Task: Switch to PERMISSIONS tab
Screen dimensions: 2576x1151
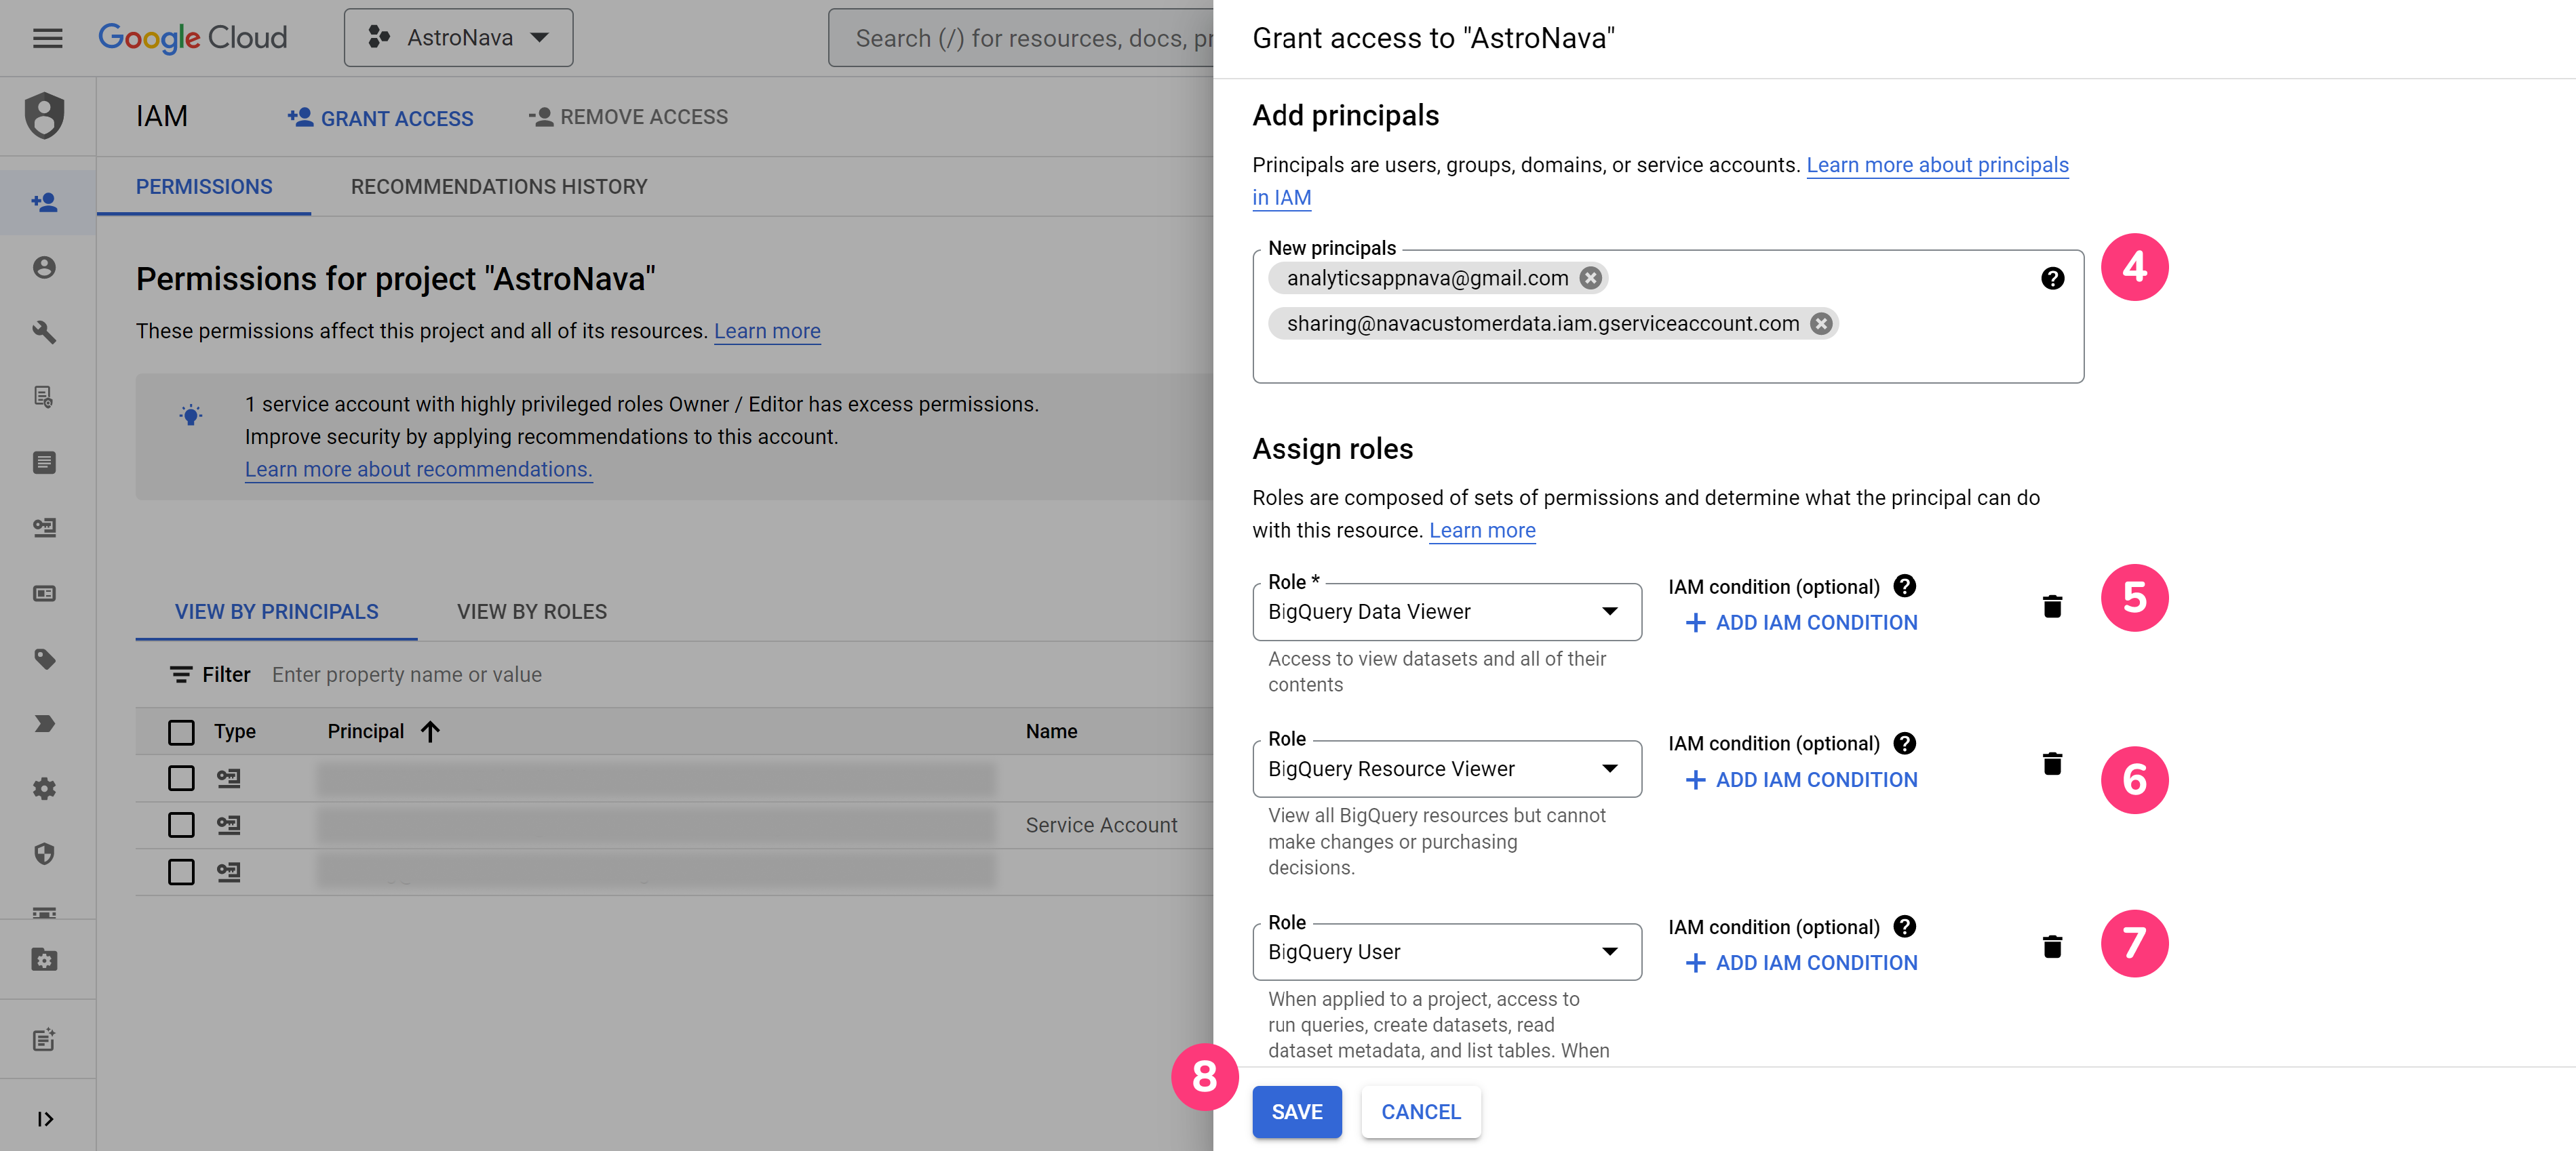Action: (x=204, y=187)
